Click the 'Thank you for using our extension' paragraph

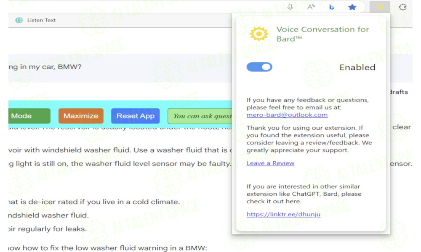(x=309, y=139)
